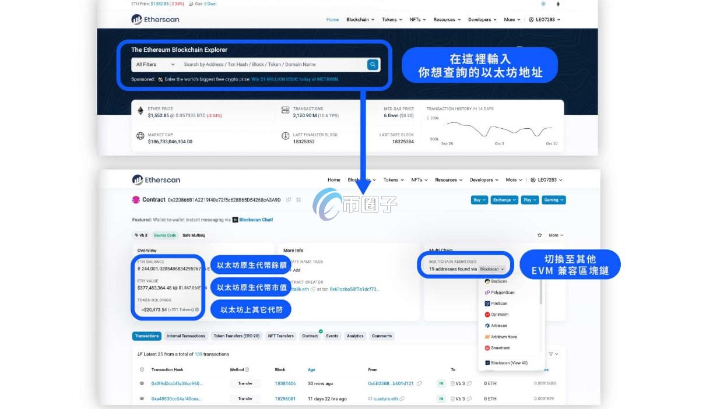
Task: Select Arbitrum Nova chain option
Action: click(x=503, y=336)
